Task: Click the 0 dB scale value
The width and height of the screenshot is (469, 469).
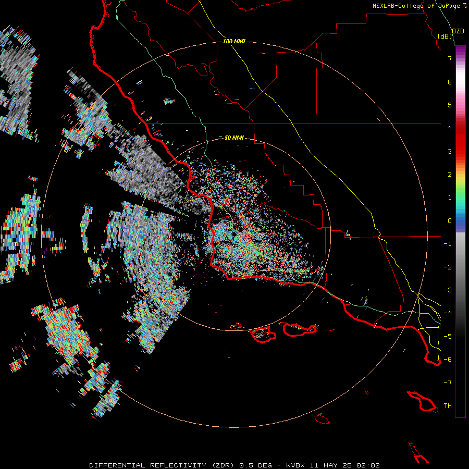Action: click(x=450, y=221)
